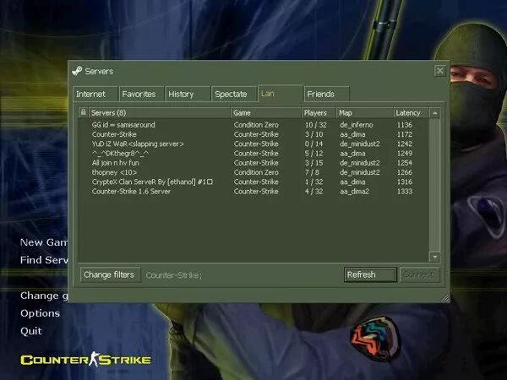Select the "Counter-Strike 1.6 Server" row
507x380 pixels.
click(253, 192)
